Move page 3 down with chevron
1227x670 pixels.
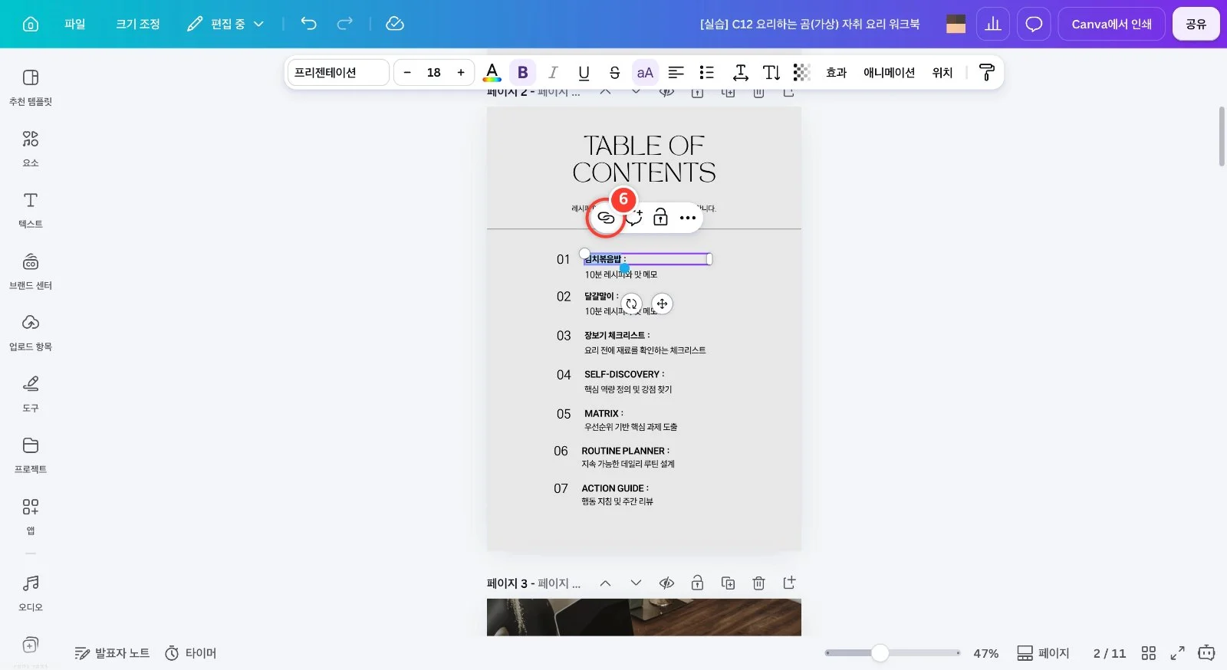point(636,583)
